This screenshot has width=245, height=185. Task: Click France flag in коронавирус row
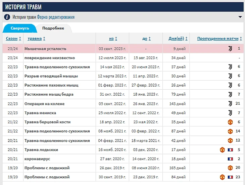coord(230,159)
